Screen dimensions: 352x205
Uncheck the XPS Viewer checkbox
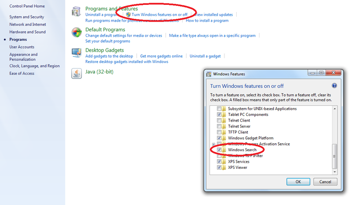[x=219, y=168]
